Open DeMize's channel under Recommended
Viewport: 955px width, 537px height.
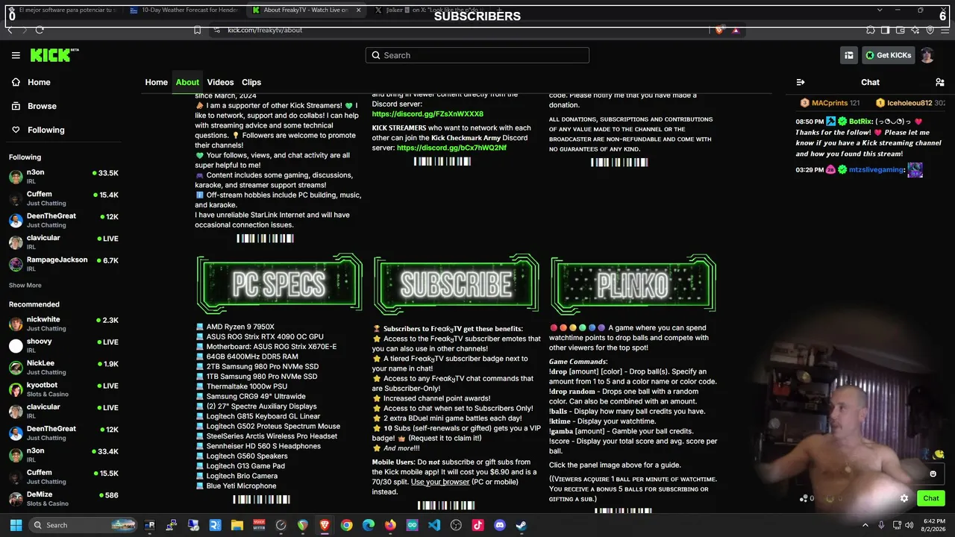pyautogui.click(x=63, y=498)
